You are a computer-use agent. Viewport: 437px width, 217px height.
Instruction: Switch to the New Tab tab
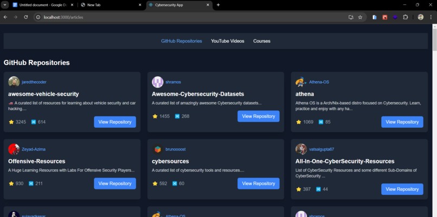coord(111,5)
